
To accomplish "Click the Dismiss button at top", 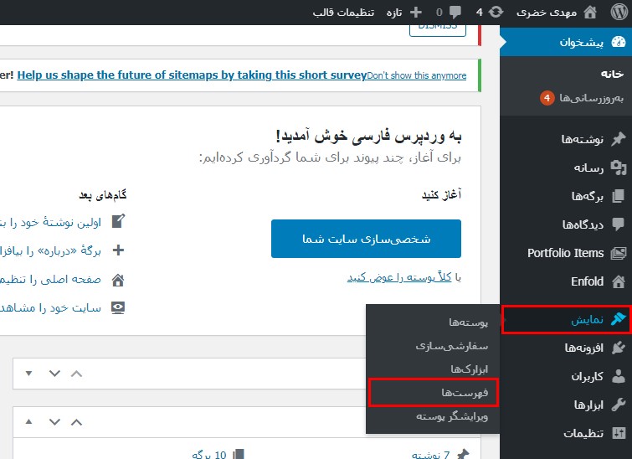I will point(438,29).
